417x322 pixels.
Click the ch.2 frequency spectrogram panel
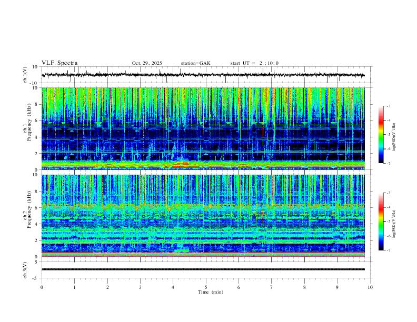(203, 216)
